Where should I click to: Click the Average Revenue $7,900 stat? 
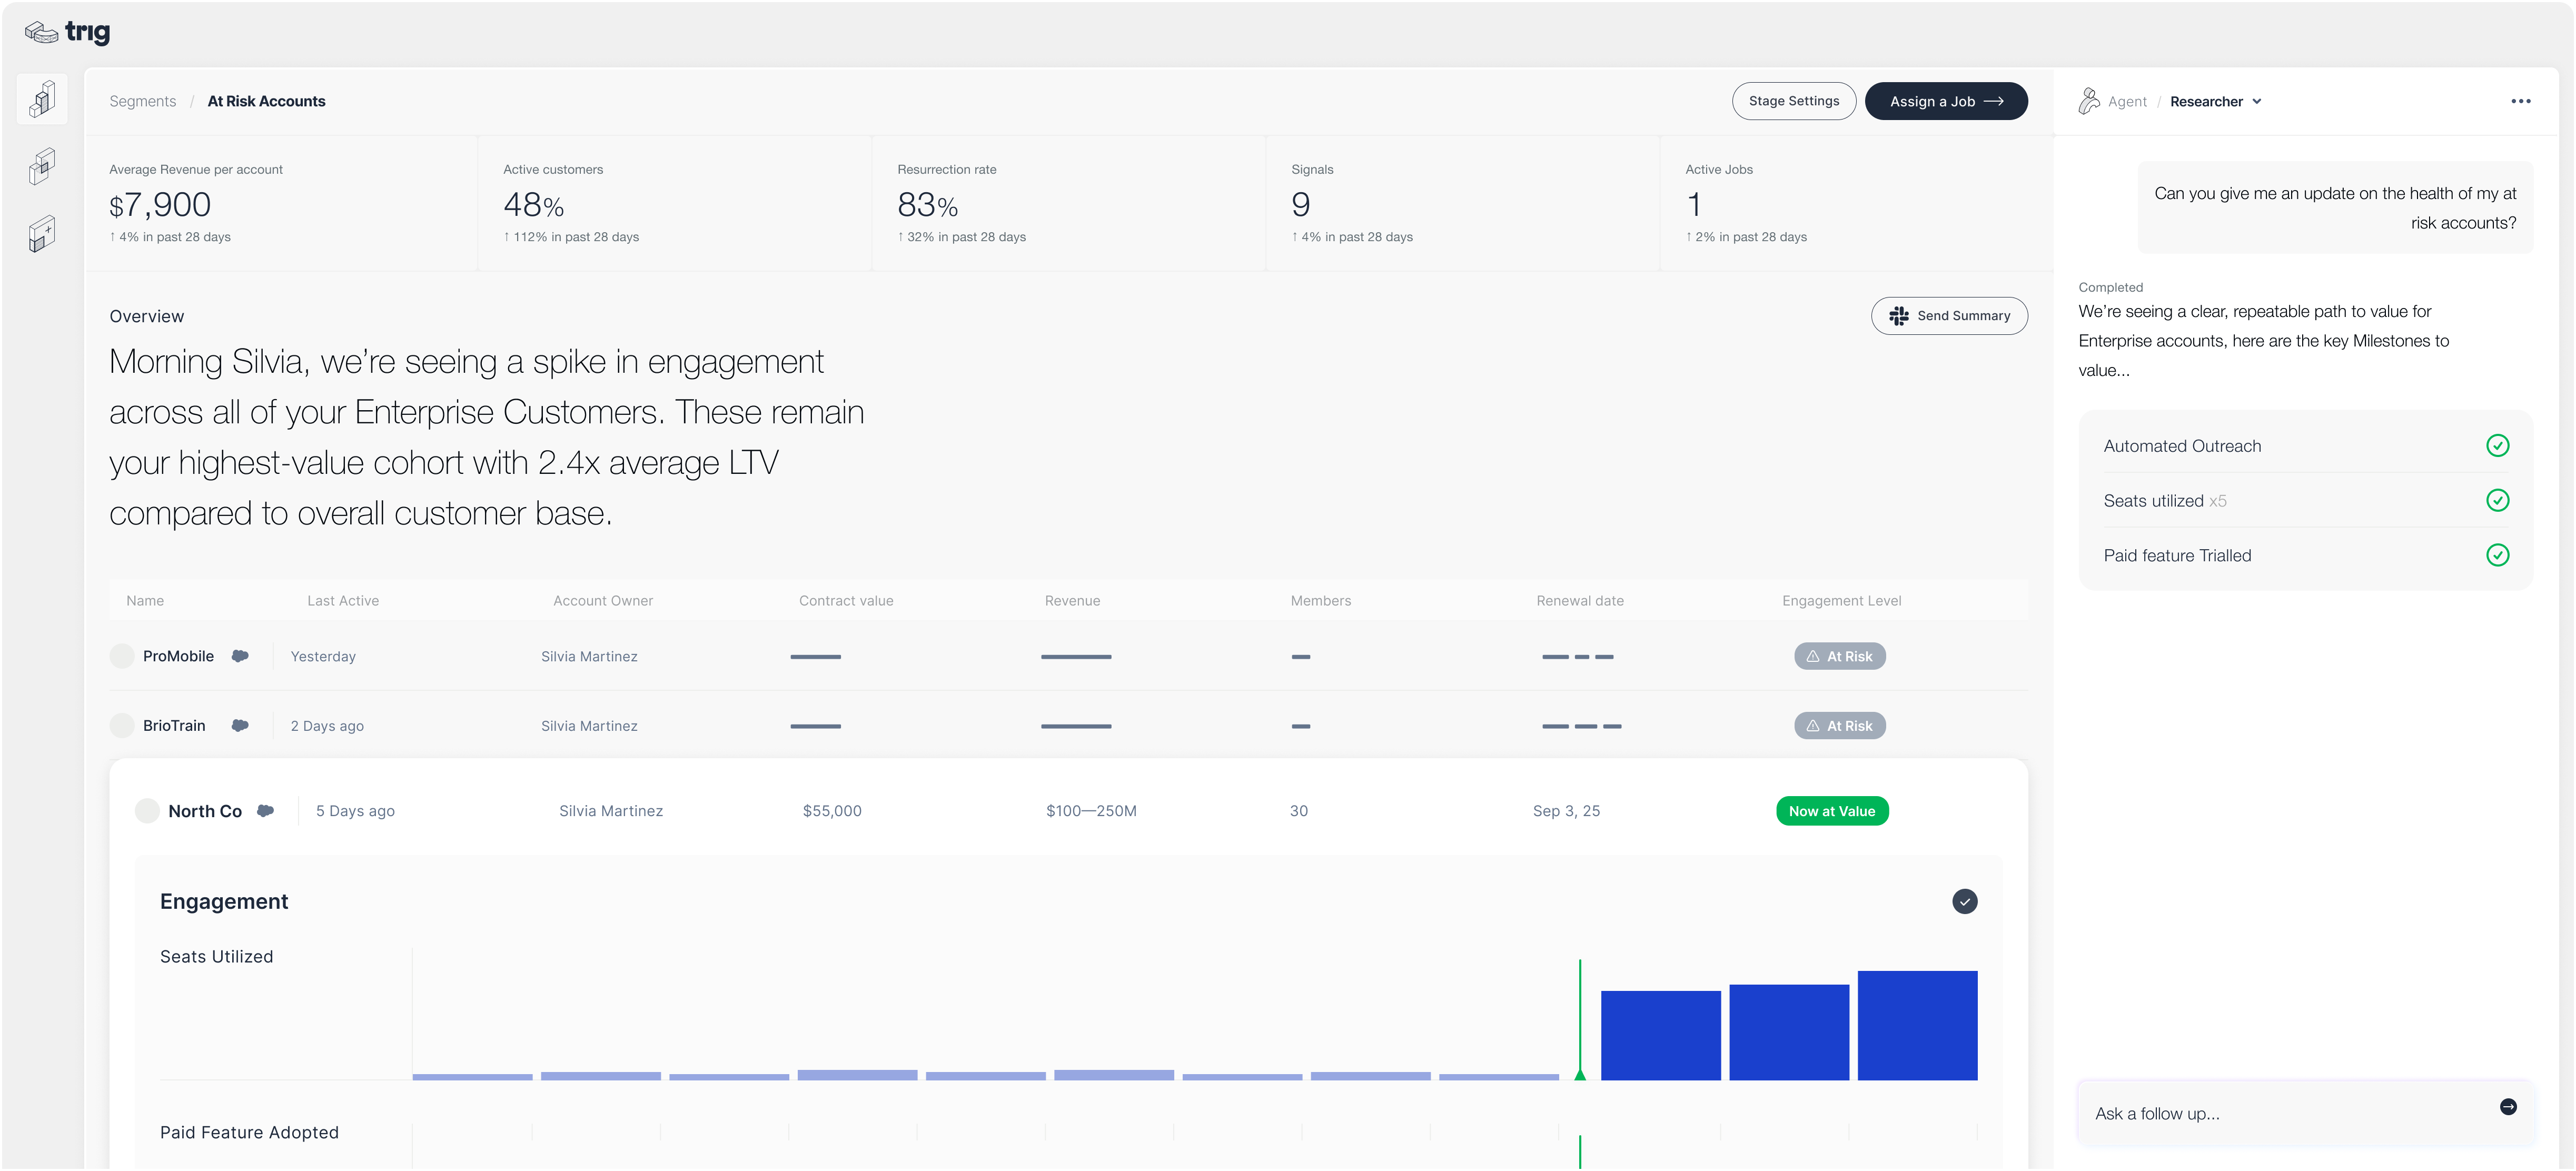[x=281, y=204]
